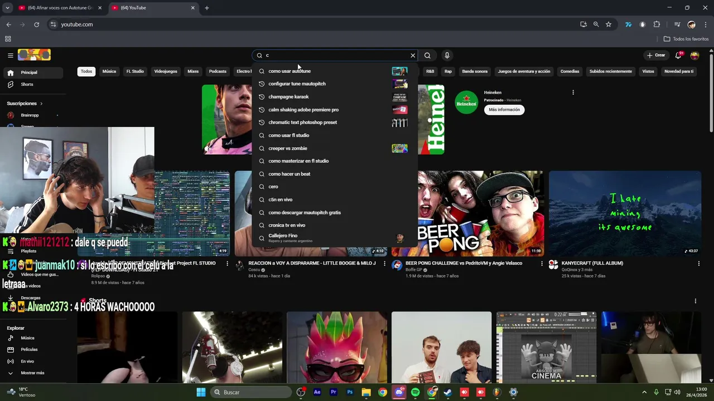Open the Chrome extensions puzzle icon
The width and height of the screenshot is (714, 401).
click(657, 25)
